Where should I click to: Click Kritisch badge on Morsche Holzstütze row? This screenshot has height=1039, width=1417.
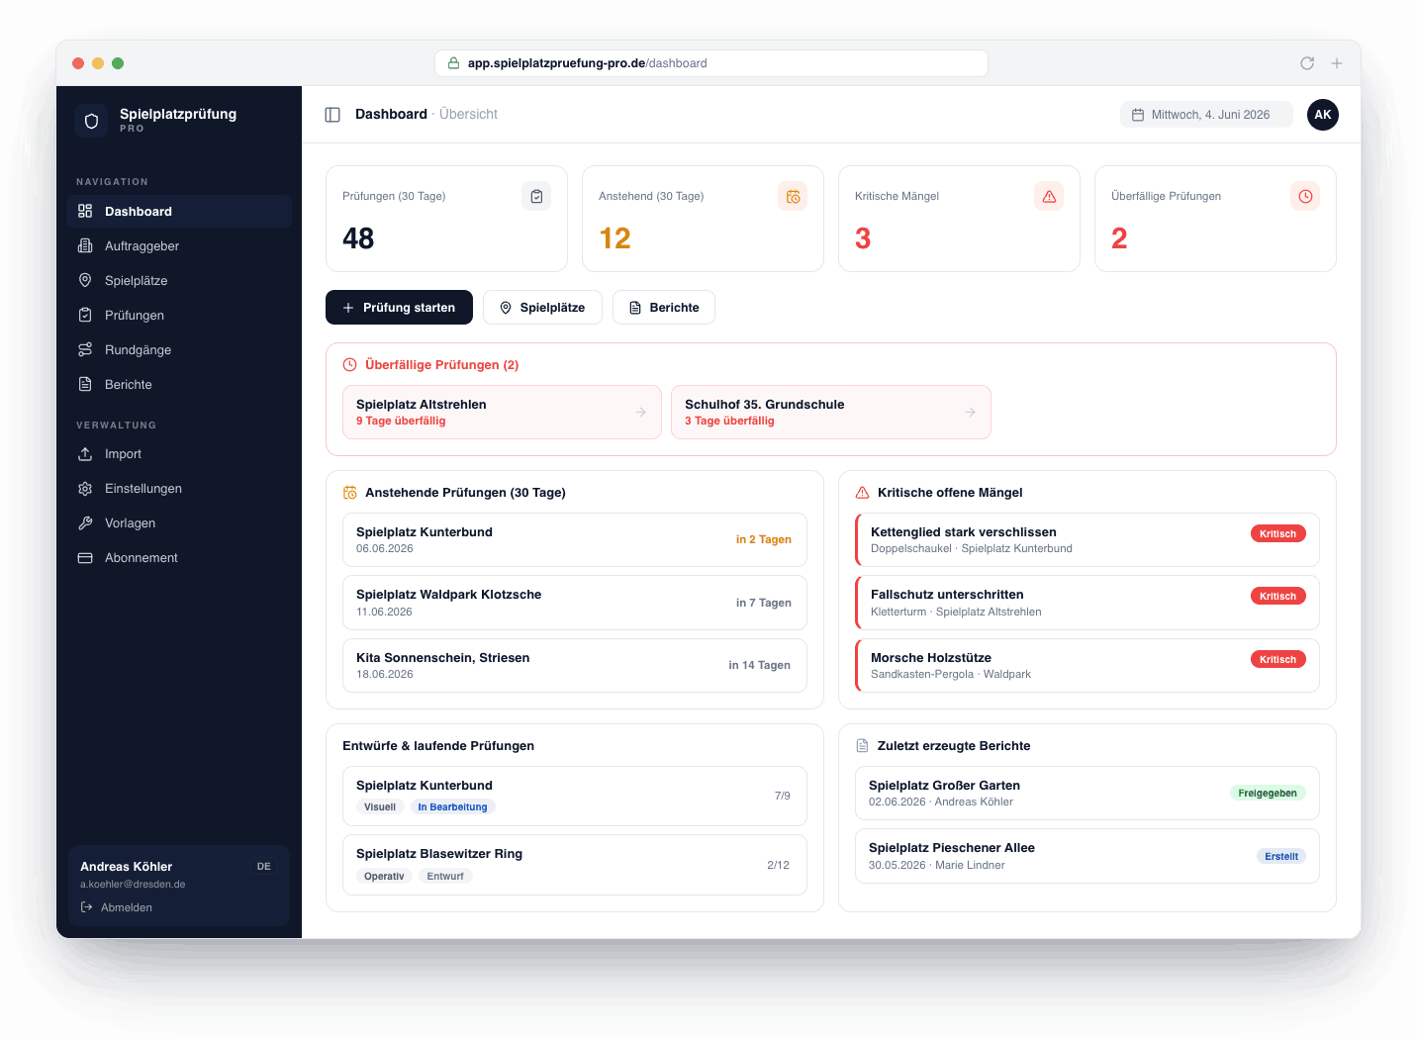pos(1277,660)
